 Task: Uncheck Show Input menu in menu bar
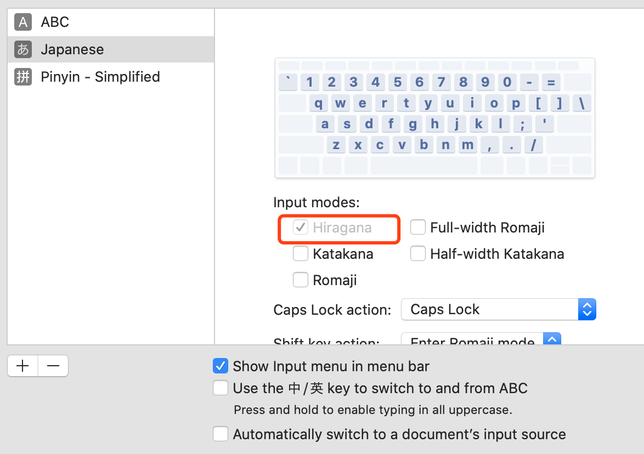tap(221, 366)
